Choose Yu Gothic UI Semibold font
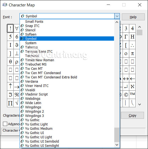The height and width of the screenshot is (149, 148). pos(67,141)
